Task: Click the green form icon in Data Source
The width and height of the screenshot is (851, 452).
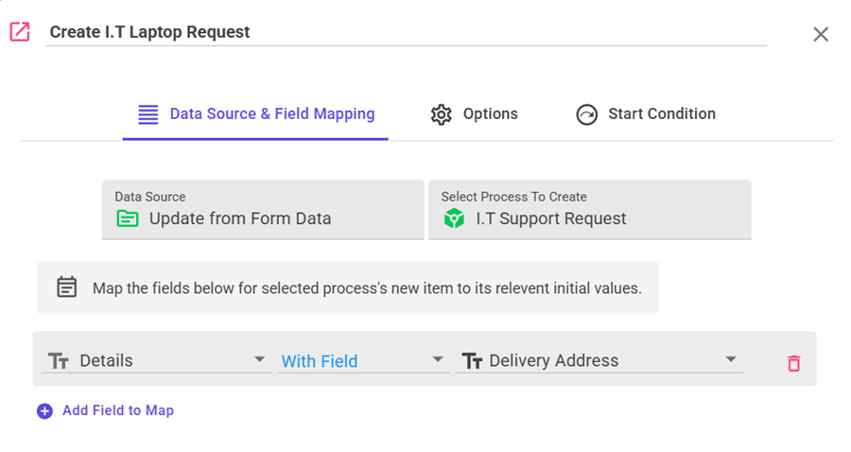Action: [x=127, y=218]
